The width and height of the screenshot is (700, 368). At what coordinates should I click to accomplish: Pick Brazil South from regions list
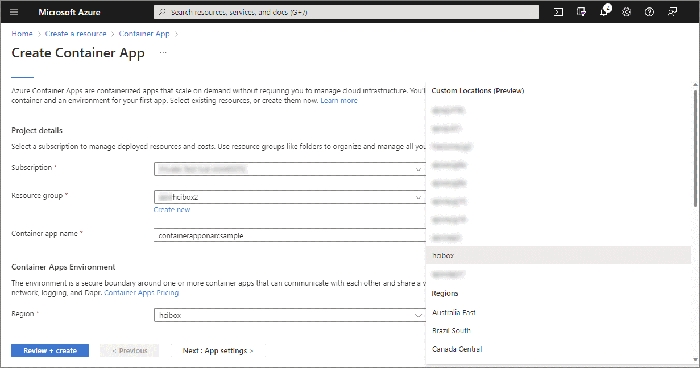tap(452, 330)
